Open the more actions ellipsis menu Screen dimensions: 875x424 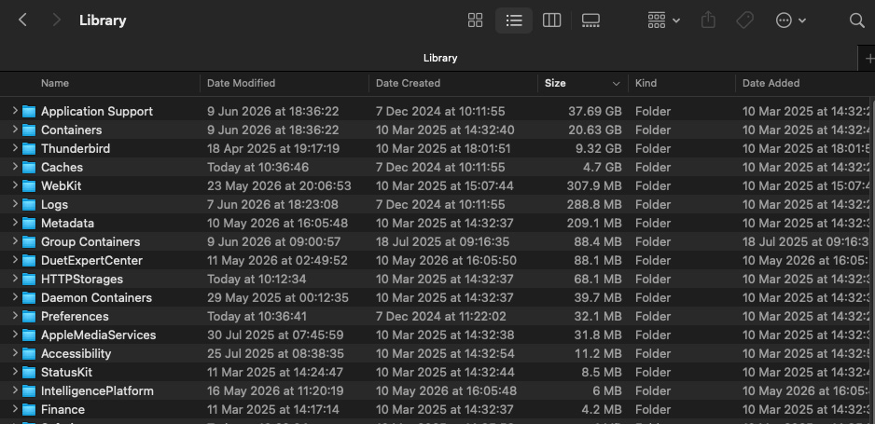click(791, 21)
